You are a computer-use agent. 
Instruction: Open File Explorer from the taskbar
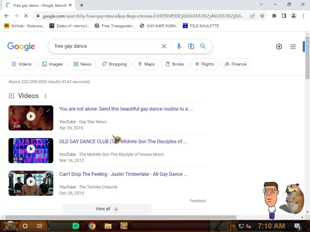[108, 226]
